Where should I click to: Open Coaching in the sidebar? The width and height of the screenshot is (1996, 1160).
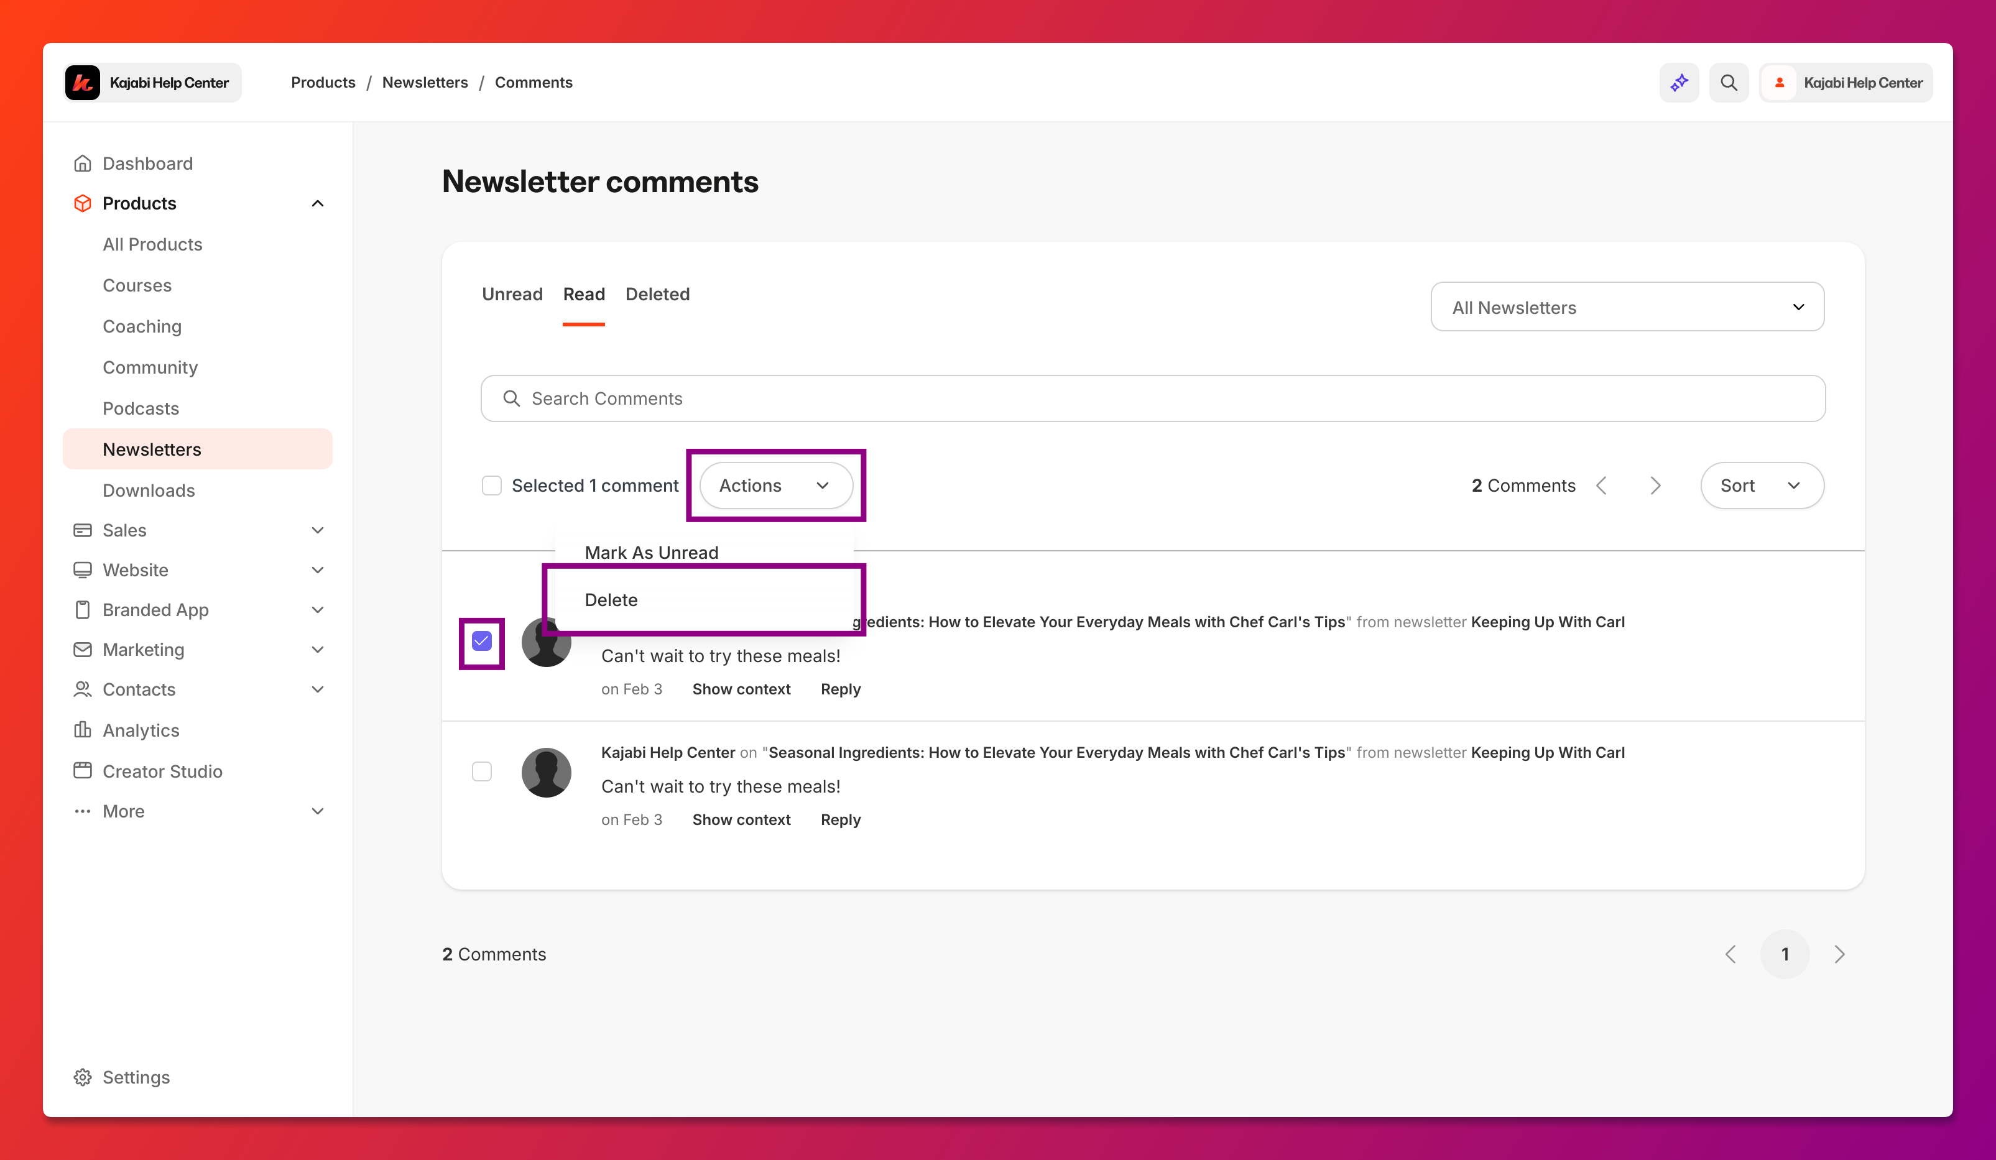point(142,327)
